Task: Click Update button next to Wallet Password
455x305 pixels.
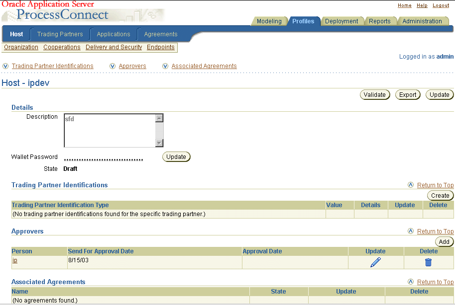Action: [176, 156]
